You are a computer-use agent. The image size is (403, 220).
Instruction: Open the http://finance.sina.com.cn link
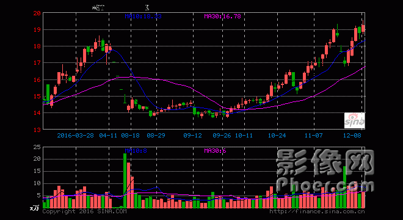(317, 211)
